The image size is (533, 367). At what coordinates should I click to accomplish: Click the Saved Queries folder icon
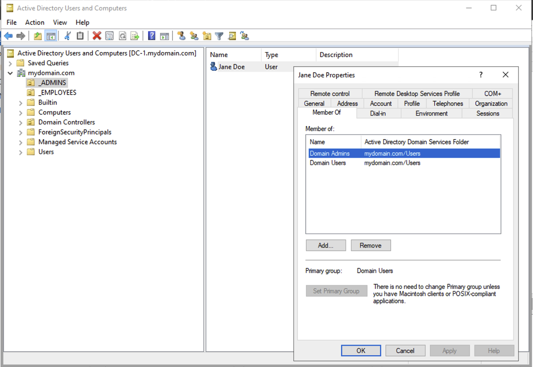point(21,63)
